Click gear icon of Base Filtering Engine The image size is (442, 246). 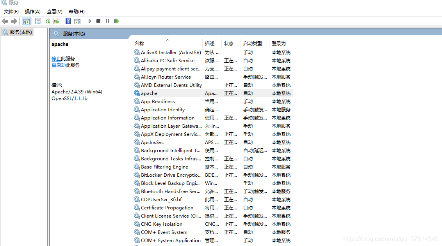137,167
